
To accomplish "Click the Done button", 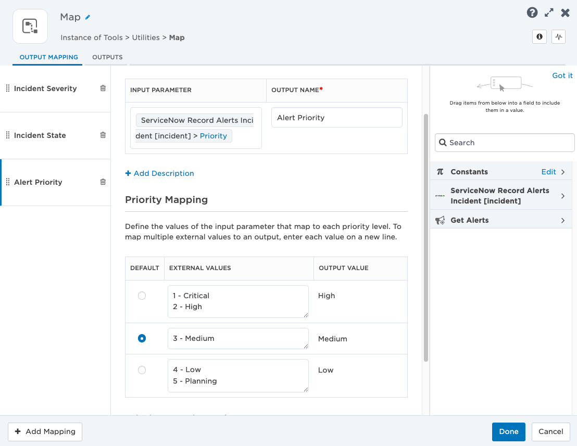I will (509, 431).
